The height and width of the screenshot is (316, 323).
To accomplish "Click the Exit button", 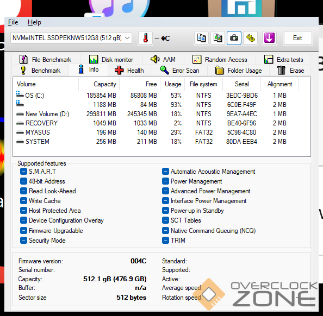I will tap(297, 38).
